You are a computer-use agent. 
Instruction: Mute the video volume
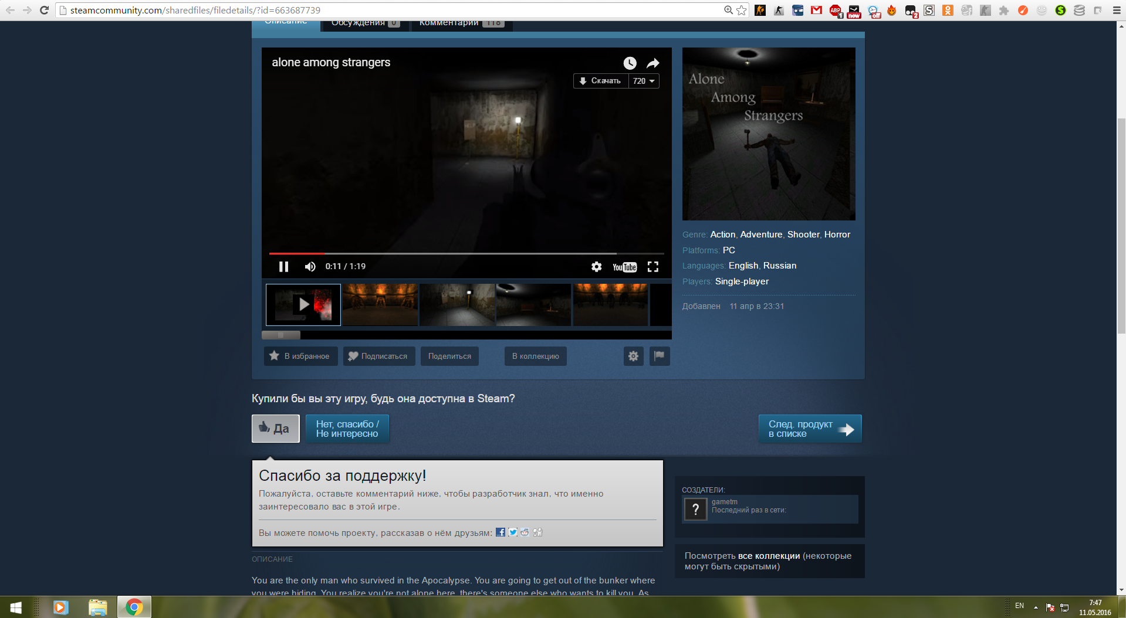(310, 267)
